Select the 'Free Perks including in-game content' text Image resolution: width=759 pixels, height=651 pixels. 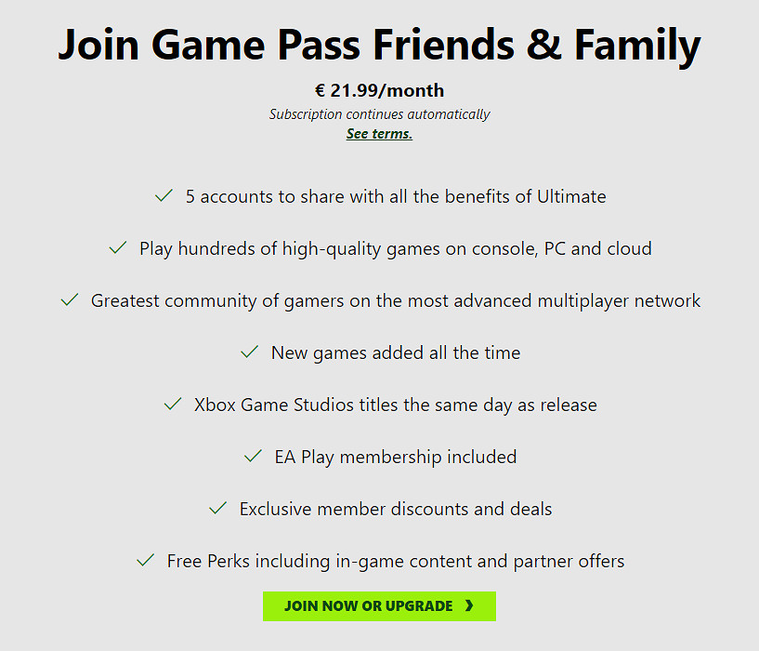click(x=395, y=561)
